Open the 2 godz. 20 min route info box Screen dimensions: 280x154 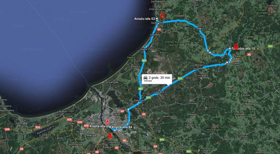click(x=157, y=79)
